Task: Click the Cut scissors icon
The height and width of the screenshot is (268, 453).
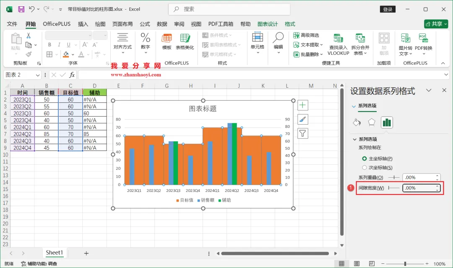Action: (x=29, y=36)
